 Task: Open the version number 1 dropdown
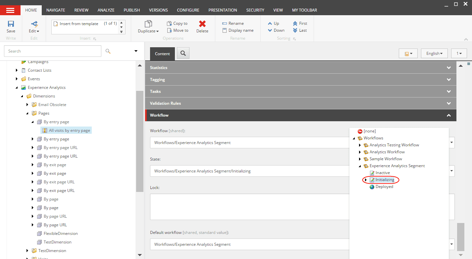point(459,54)
